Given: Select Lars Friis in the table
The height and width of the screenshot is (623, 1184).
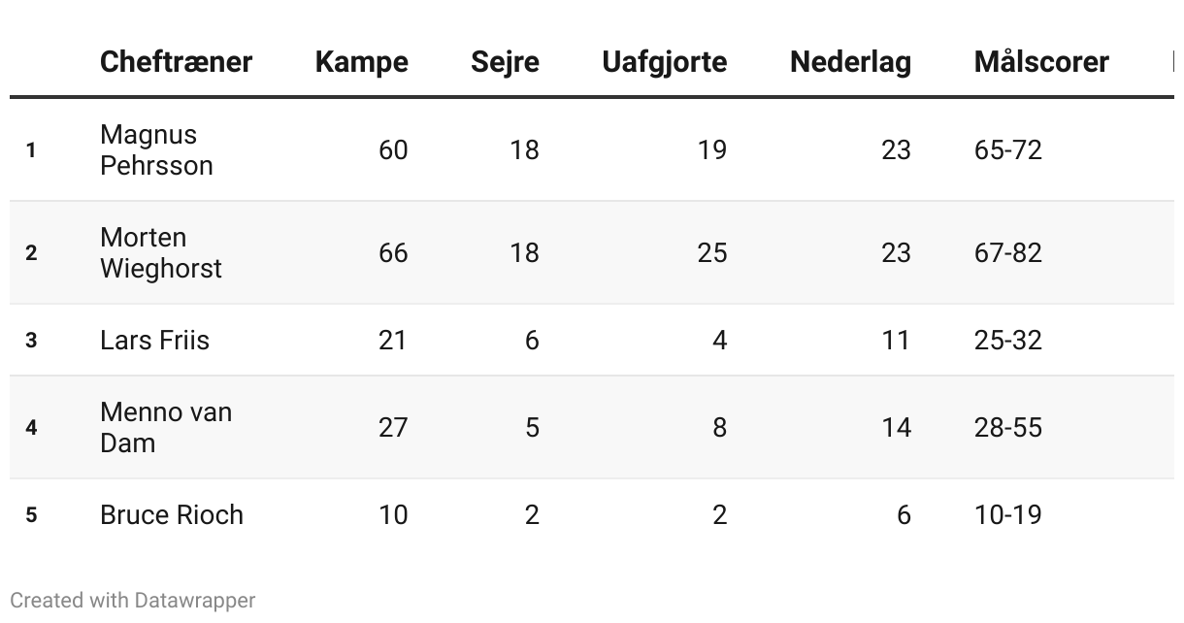Looking at the screenshot, I should point(154,340).
